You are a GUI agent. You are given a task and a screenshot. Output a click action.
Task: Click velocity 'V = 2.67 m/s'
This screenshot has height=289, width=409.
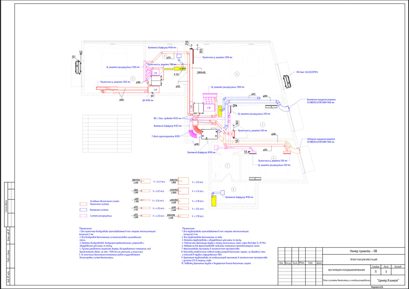click(158, 191)
